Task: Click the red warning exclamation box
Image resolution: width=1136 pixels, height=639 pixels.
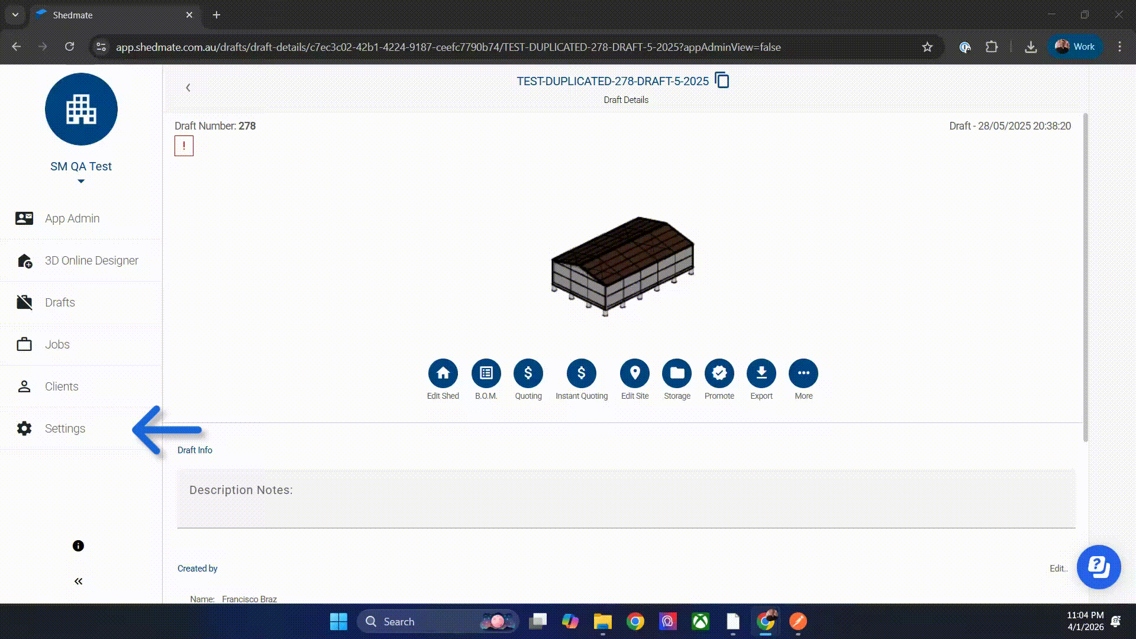Action: [184, 146]
